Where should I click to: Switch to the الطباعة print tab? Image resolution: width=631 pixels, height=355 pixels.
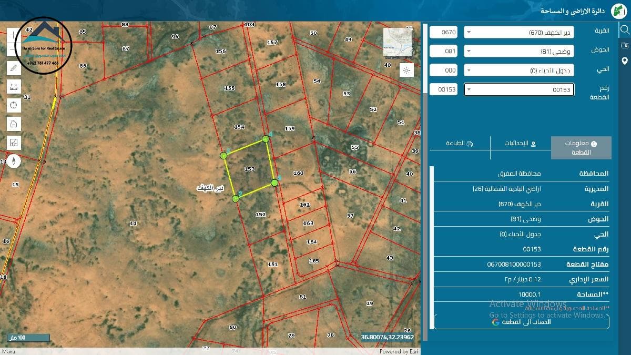(459, 144)
